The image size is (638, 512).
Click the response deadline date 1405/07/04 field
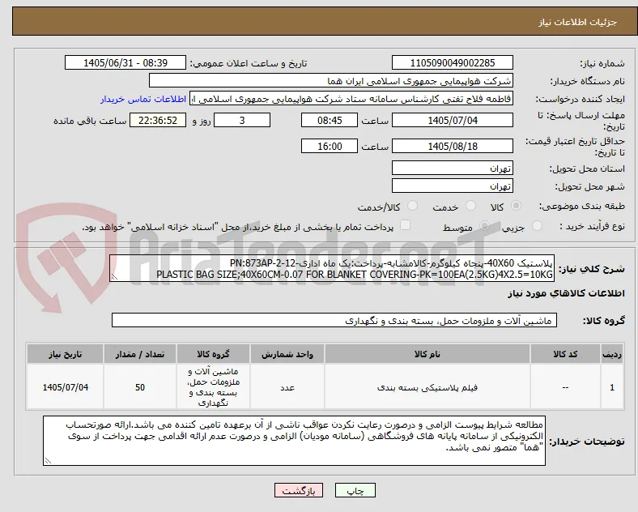pos(452,121)
